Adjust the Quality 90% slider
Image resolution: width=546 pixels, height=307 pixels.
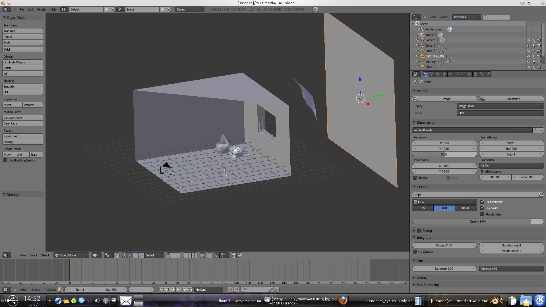[x=478, y=221]
